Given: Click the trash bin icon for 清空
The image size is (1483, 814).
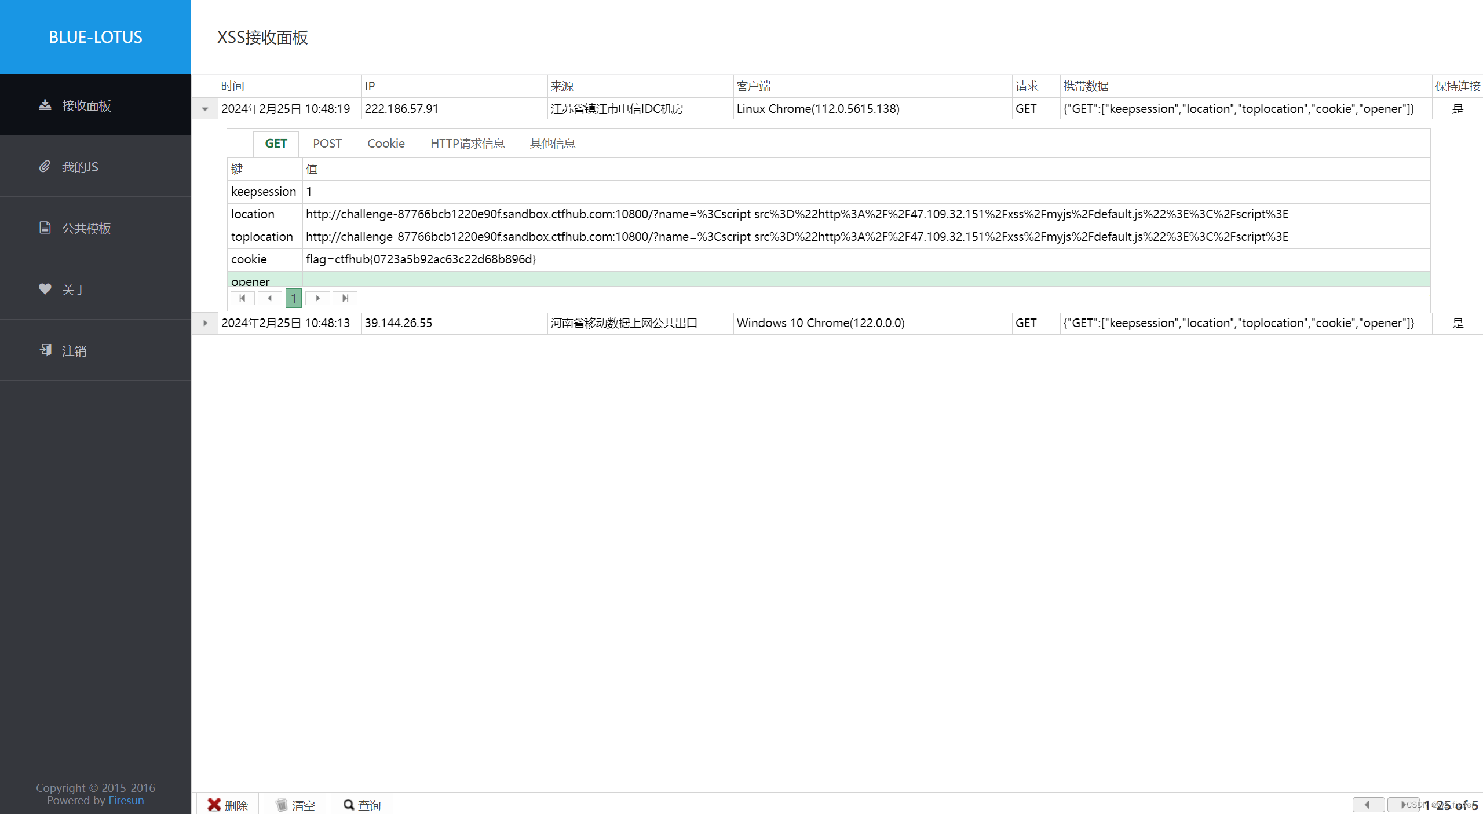Looking at the screenshot, I should click(282, 805).
